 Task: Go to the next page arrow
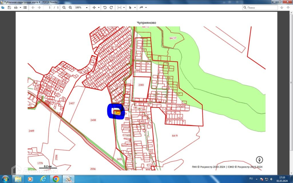pyautogui.click(x=39, y=8)
